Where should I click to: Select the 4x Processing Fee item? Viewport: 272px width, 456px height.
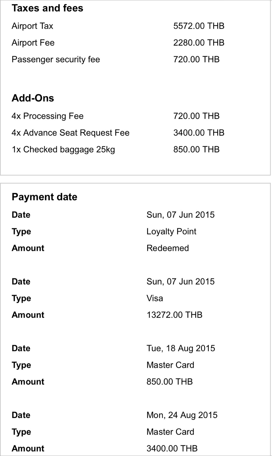pos(47,116)
